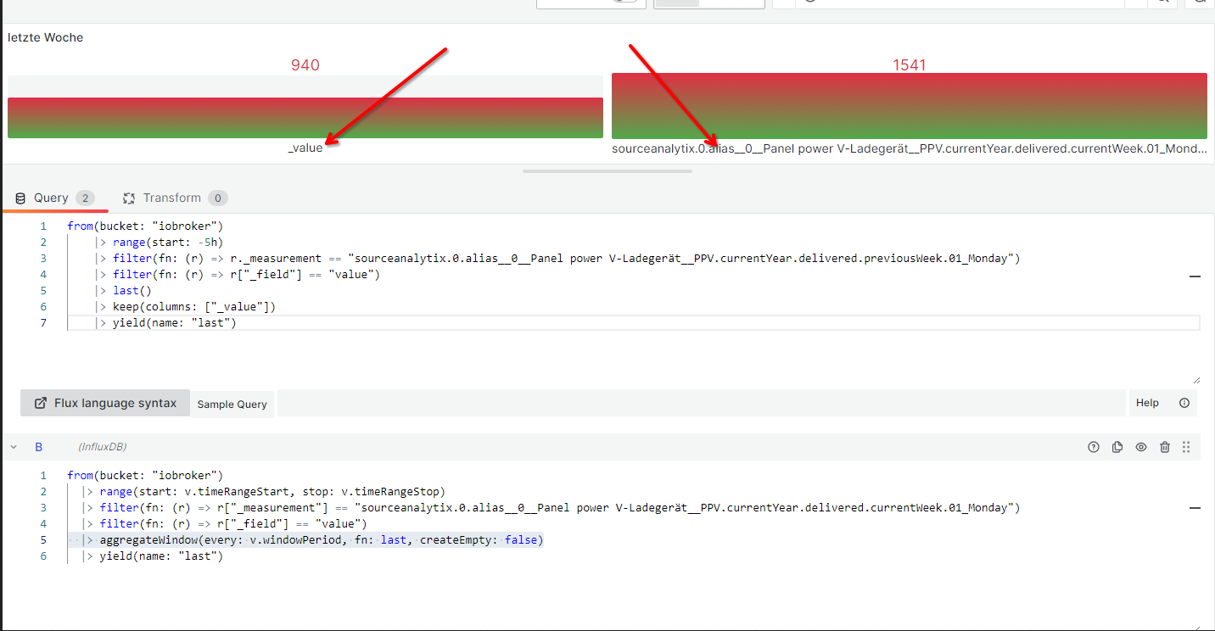Click the (InfluxDB) data source label

pyautogui.click(x=102, y=446)
